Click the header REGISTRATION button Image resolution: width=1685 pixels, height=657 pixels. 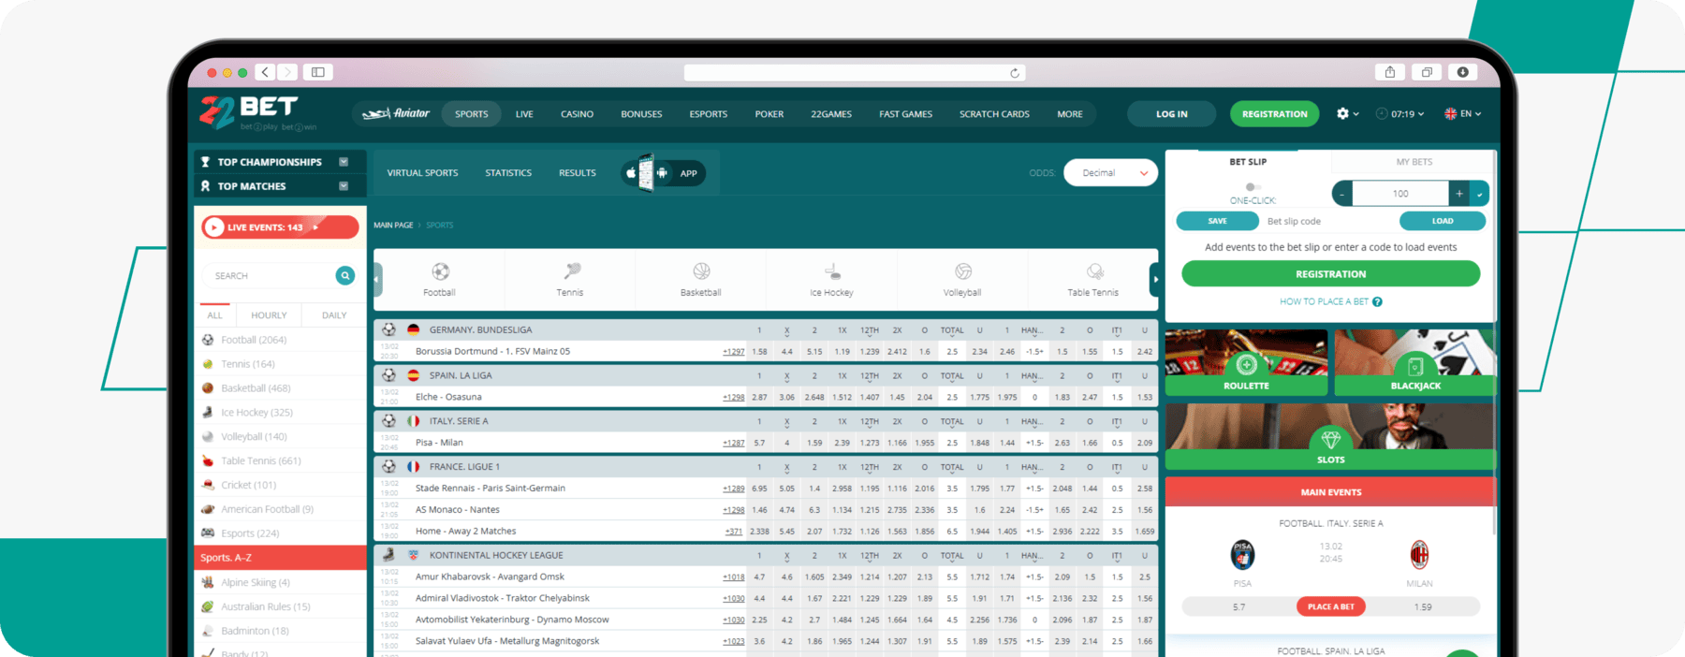click(x=1274, y=114)
